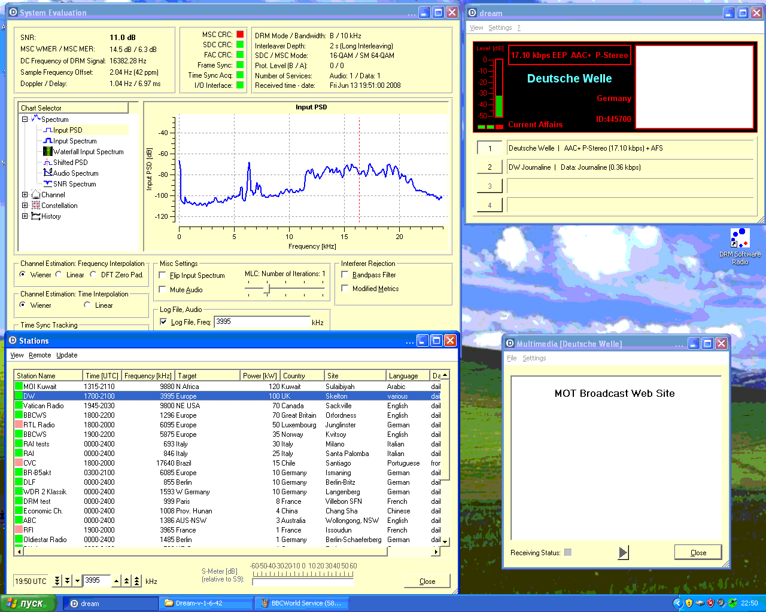Select Linear for Frequency Interpolation
766x612 pixels.
(59, 274)
